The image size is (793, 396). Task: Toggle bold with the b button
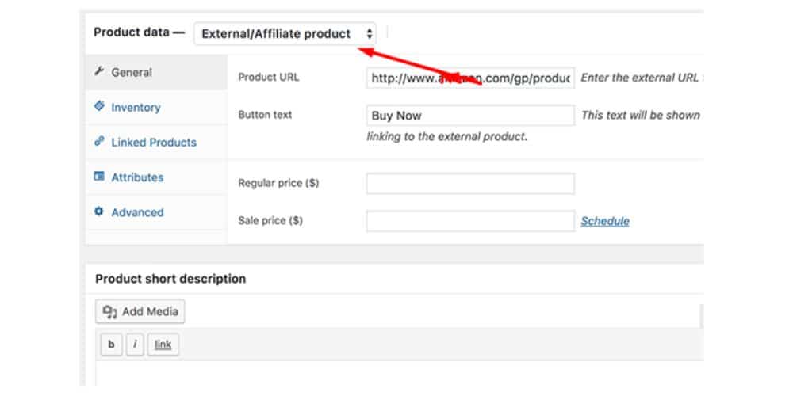[111, 345]
